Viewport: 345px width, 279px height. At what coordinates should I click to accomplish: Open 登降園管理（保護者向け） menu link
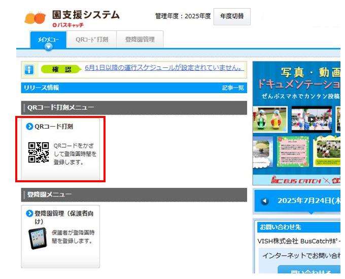click(x=63, y=217)
